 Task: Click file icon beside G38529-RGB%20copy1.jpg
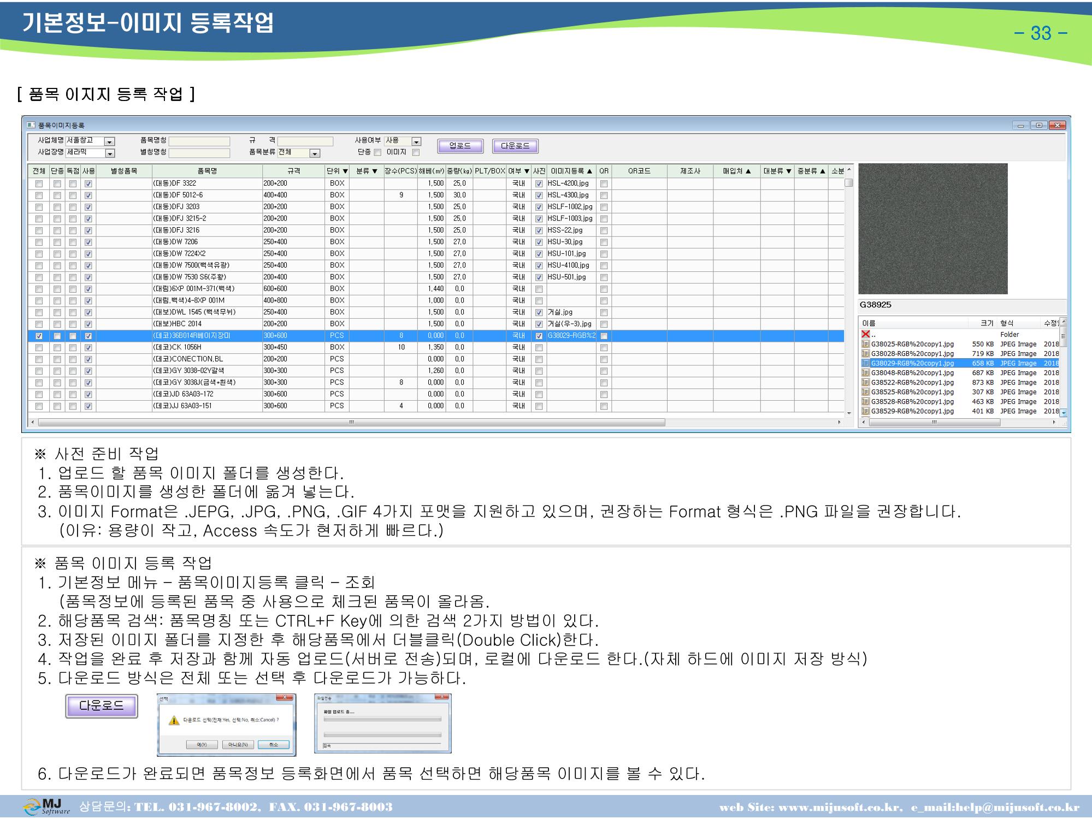[x=865, y=411]
